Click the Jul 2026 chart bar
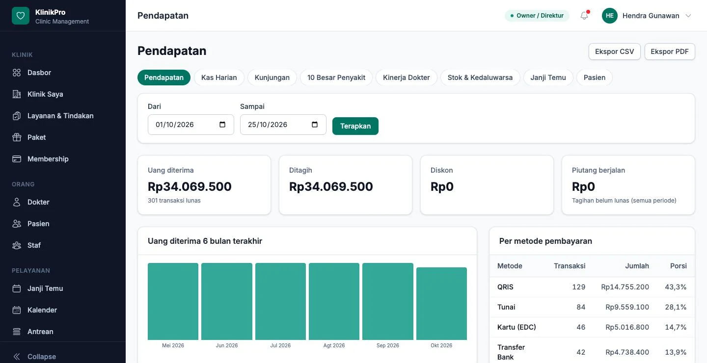 (x=280, y=302)
